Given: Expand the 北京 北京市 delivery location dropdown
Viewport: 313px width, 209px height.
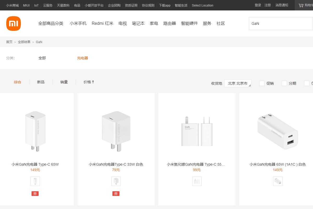Looking at the screenshot, I should pyautogui.click(x=238, y=83).
